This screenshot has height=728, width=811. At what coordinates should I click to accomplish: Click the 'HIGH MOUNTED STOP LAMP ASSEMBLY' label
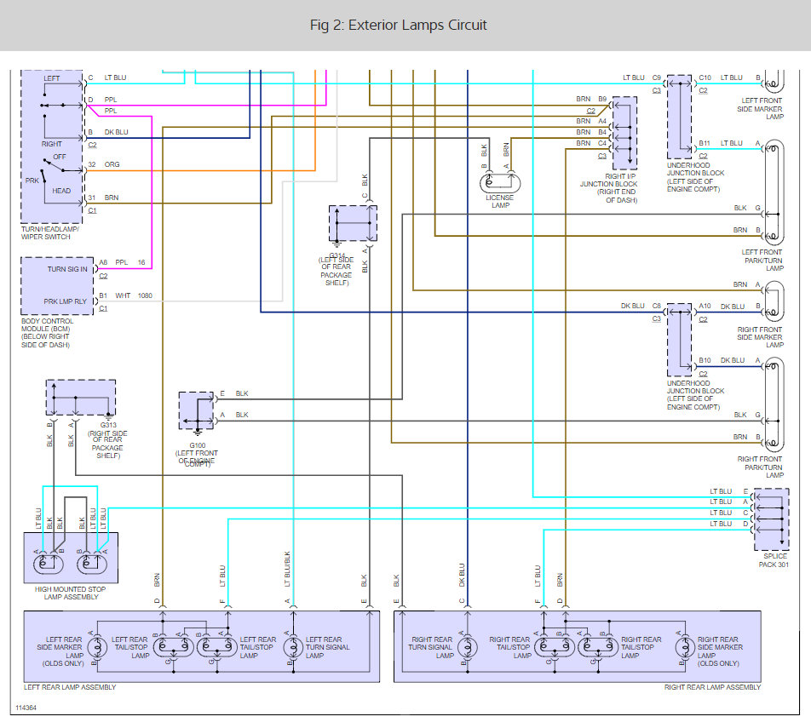pos(71,593)
